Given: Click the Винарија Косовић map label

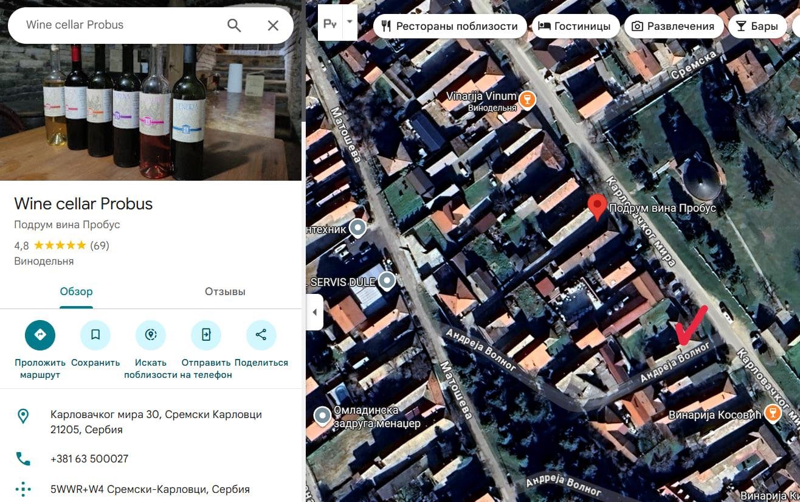Looking at the screenshot, I should pos(715,415).
